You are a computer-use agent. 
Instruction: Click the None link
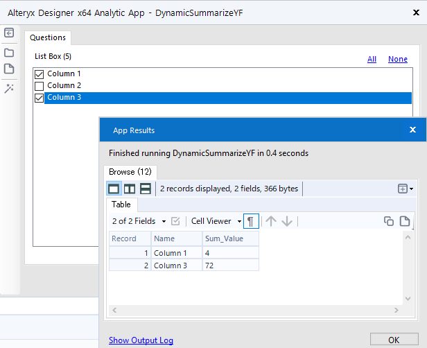[x=398, y=59]
